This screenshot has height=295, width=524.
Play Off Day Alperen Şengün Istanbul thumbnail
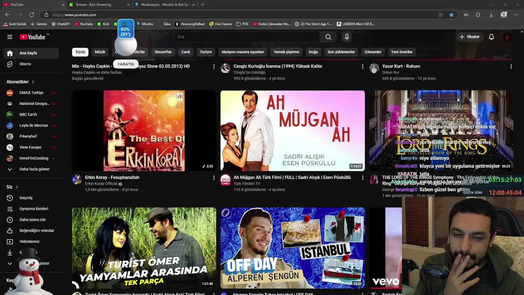click(293, 247)
